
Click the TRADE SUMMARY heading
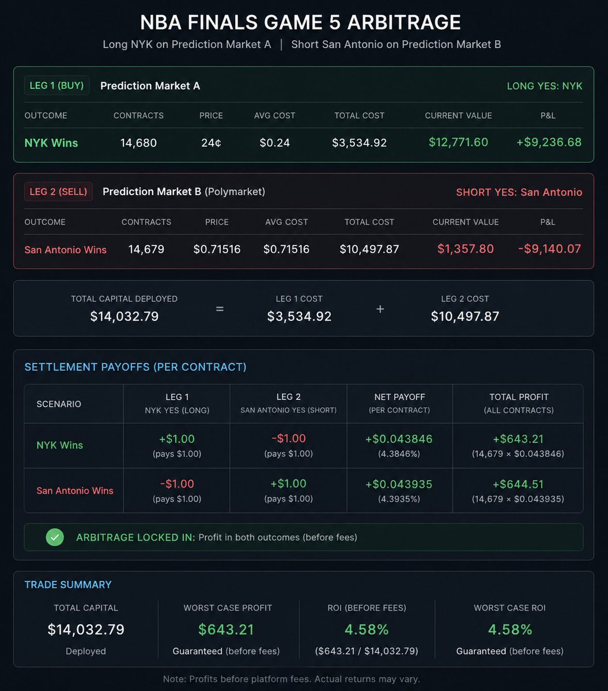68,584
